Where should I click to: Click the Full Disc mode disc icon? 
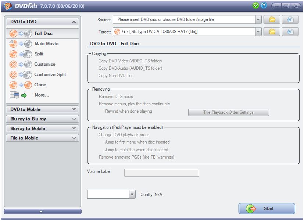pos(21,33)
